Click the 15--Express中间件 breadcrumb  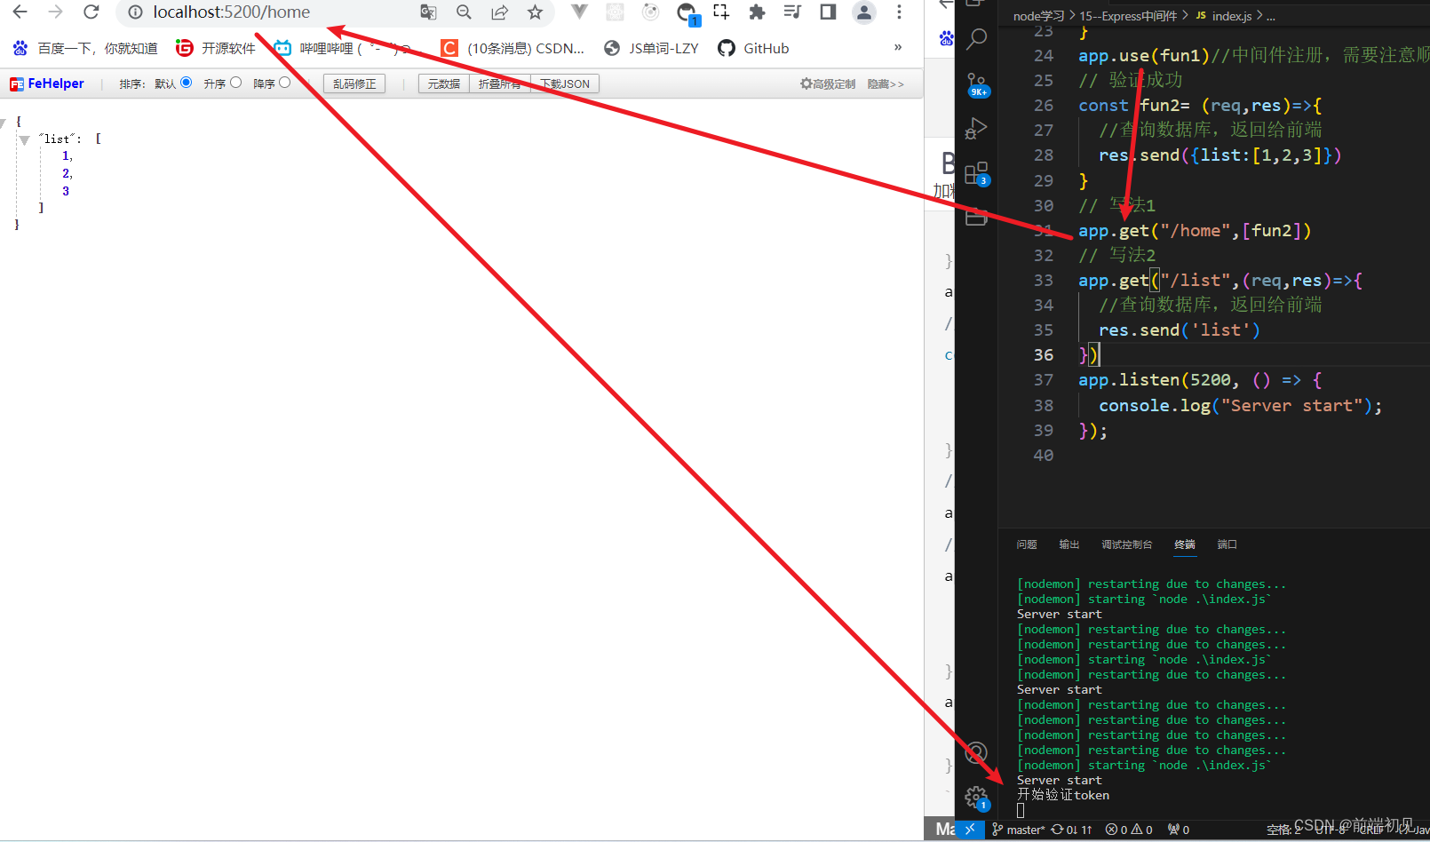(x=1128, y=16)
